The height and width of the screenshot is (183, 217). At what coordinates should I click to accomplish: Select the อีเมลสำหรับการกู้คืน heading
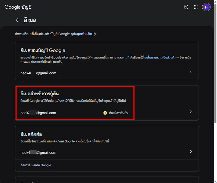(x=40, y=94)
